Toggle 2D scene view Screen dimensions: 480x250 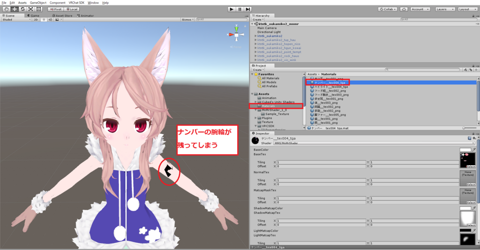pyautogui.click(x=36, y=20)
